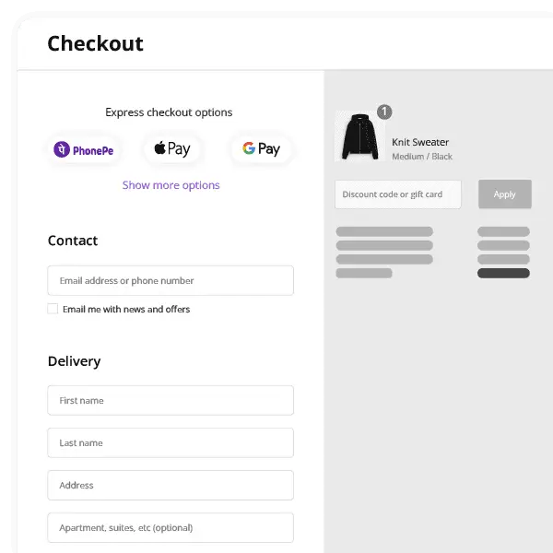This screenshot has height=553, width=553.
Task: Focus the Email address or phone number field
Action: point(171,280)
